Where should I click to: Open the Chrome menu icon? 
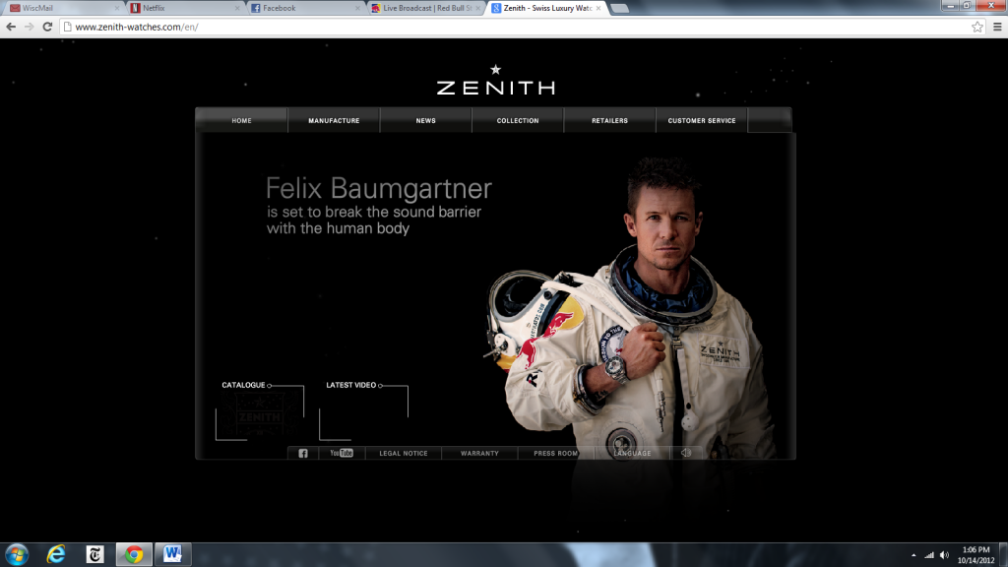pyautogui.click(x=997, y=27)
